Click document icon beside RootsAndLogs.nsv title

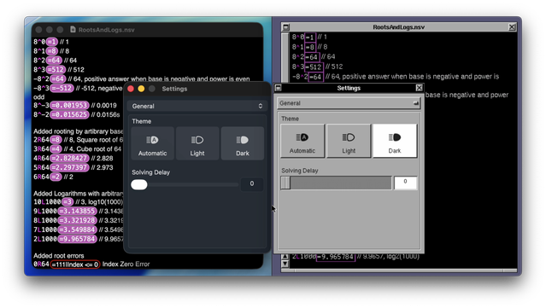coord(73,30)
